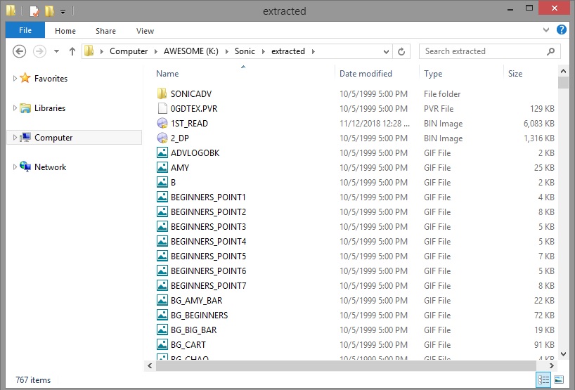
Task: Switch to Details view icon
Action: point(543,379)
